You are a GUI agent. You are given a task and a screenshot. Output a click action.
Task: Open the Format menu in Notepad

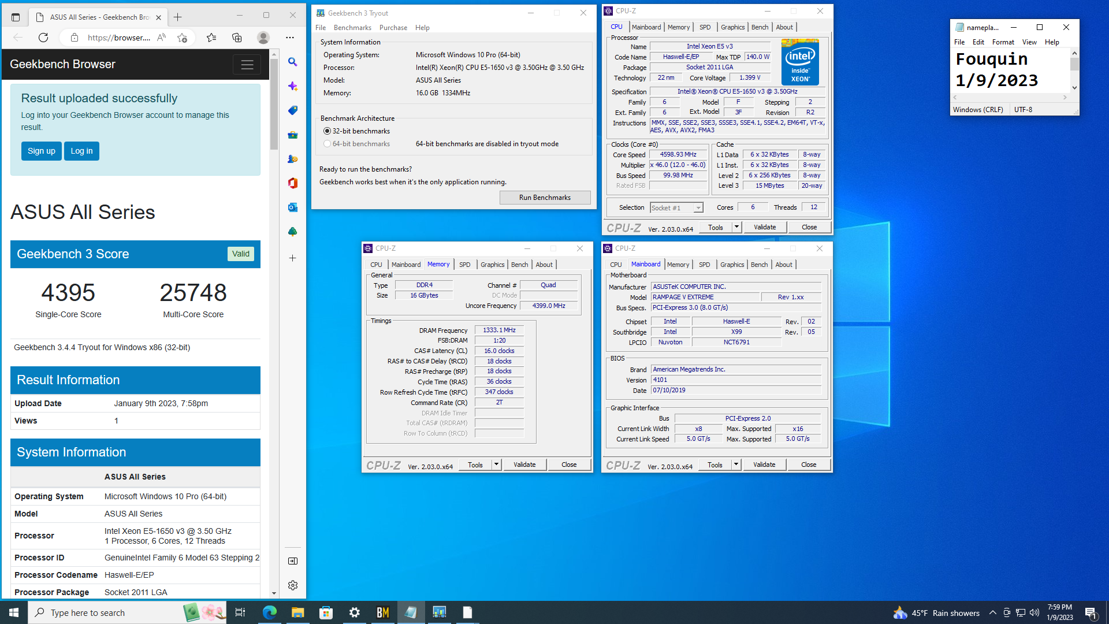pyautogui.click(x=1003, y=42)
